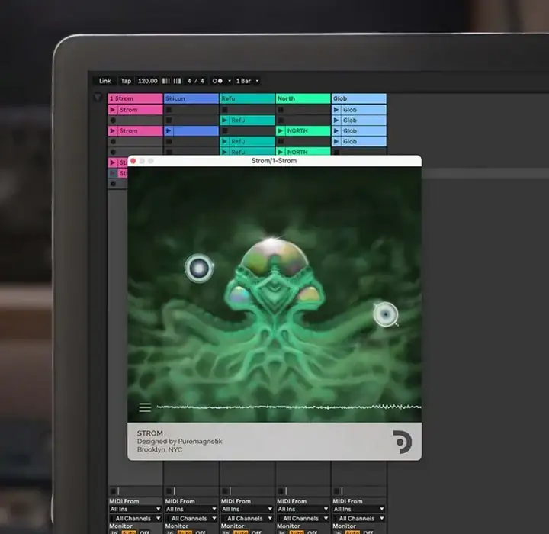Screen dimensions: 549x534
Task: Launch the NORTH clip just above the plugin window
Action: [281, 152]
